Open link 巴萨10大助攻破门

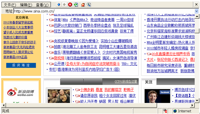tap(68, 26)
